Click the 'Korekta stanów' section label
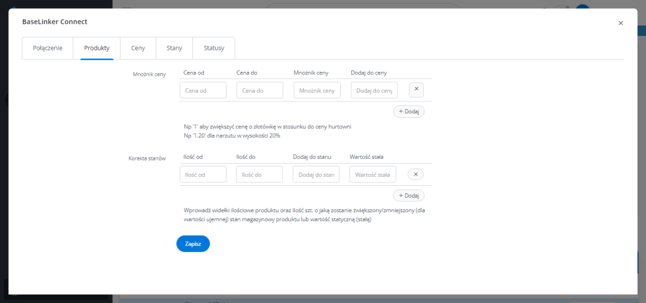Image resolution: width=646 pixels, height=303 pixels. click(x=147, y=158)
